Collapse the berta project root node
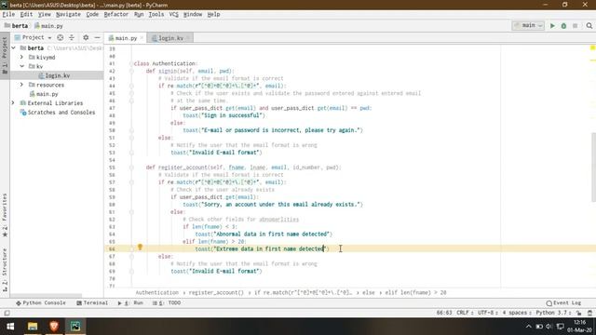Viewport: 596px width, 335px height. point(14,47)
